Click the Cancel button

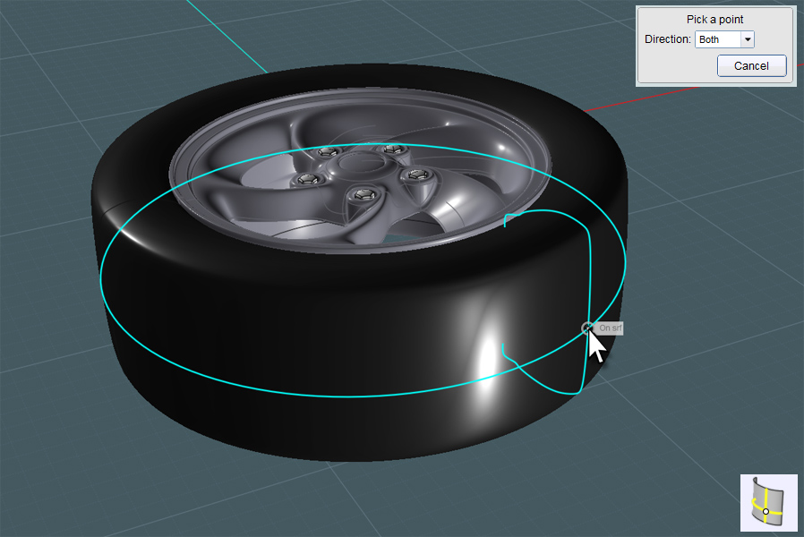pos(751,66)
